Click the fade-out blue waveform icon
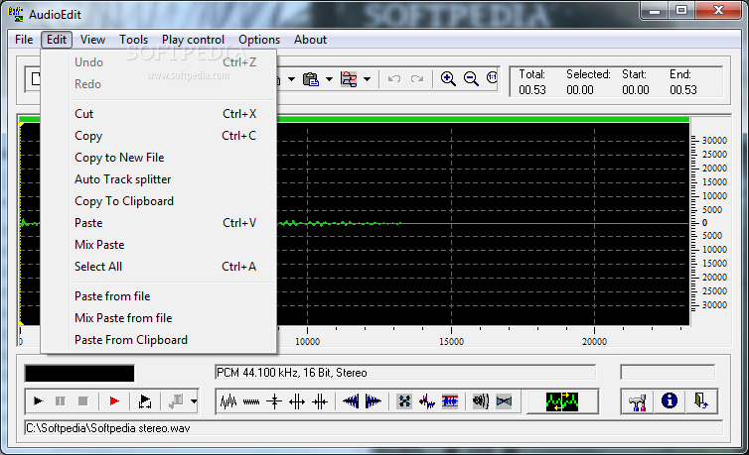Image resolution: width=749 pixels, height=455 pixels. point(374,401)
